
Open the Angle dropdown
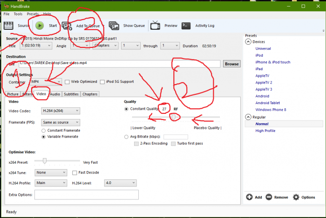[x=80, y=46]
